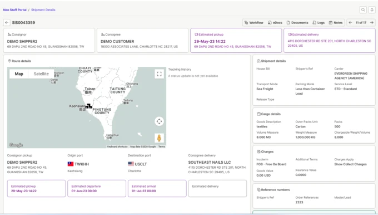This screenshot has width=378, height=215.
Task: Click origin port code TWKHH
Action: coord(82,164)
